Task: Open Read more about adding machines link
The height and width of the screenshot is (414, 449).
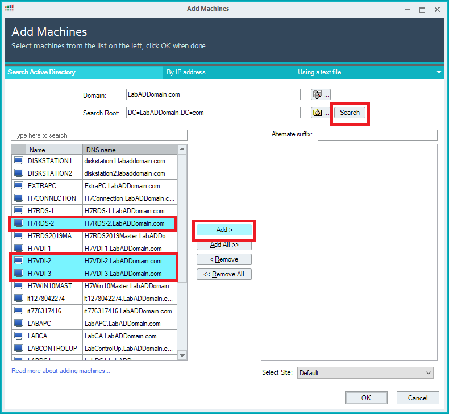Action: 61,371
